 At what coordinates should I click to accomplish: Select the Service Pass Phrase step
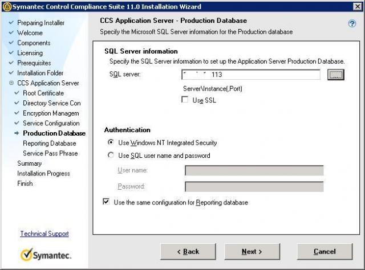click(x=50, y=153)
